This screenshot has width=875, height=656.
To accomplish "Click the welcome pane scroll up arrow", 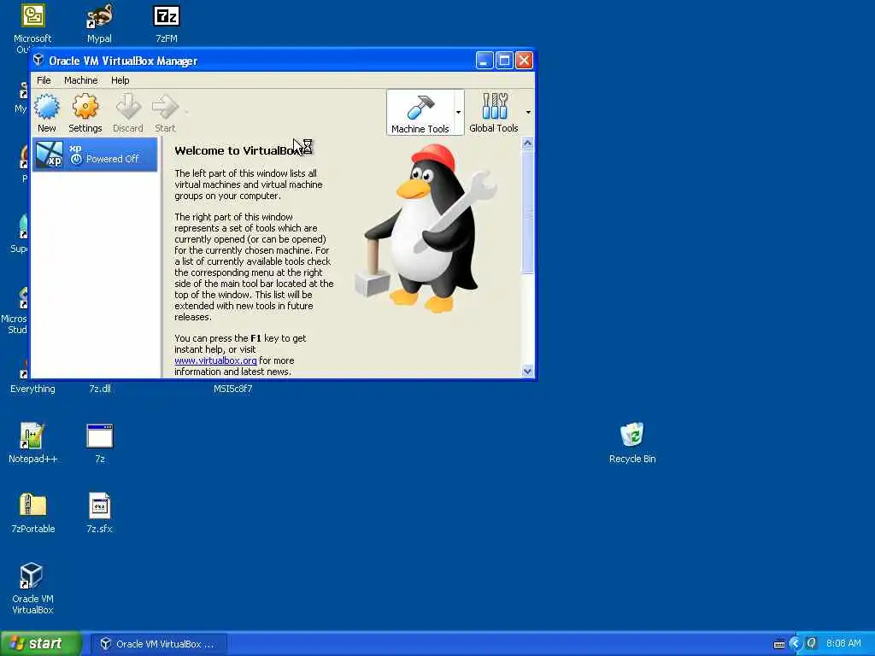I will pos(527,143).
